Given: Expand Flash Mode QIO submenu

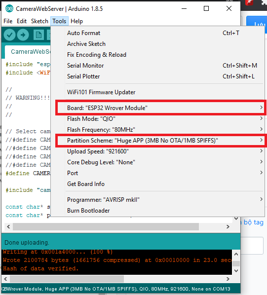Looking at the screenshot, I should pyautogui.click(x=157, y=119).
